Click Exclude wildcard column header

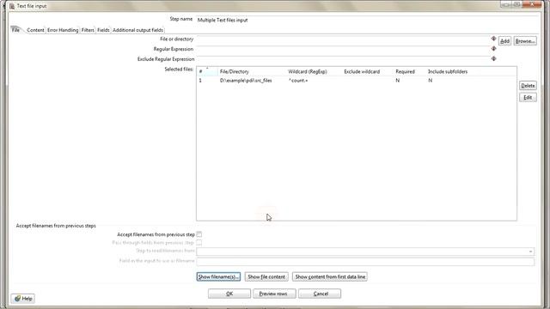362,71
